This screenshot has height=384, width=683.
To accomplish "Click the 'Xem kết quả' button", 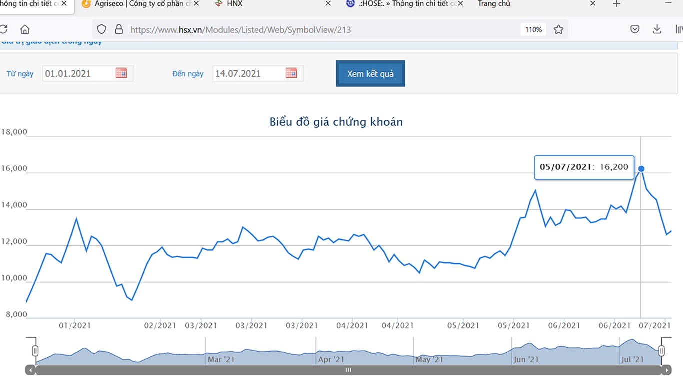I will pyautogui.click(x=370, y=74).
